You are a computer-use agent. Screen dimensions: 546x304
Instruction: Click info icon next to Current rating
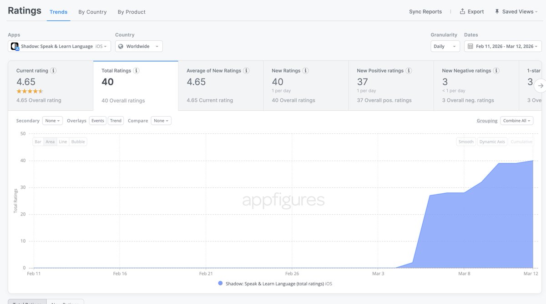[x=53, y=71]
